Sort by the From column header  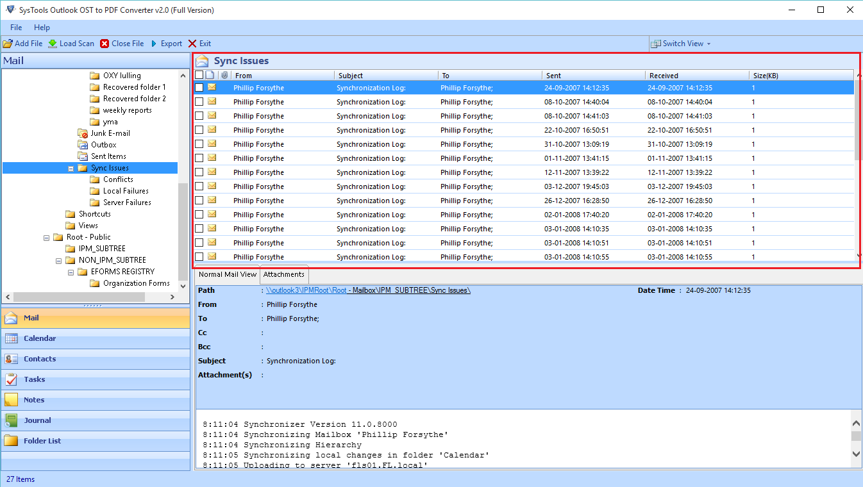click(x=283, y=76)
